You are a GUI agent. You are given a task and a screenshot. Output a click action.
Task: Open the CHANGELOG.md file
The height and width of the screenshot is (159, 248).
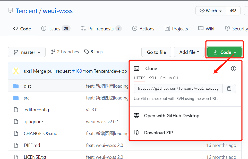point(40,133)
